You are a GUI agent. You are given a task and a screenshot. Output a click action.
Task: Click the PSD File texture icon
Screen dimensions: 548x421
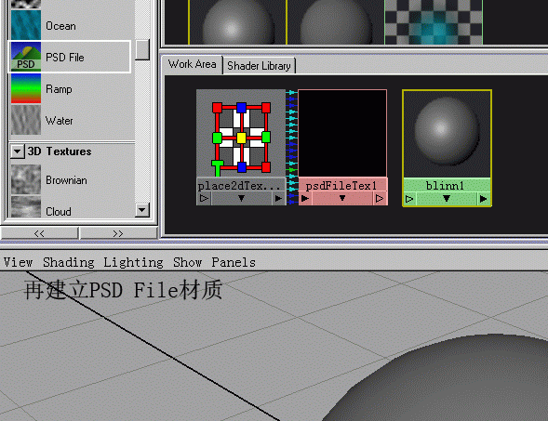pyautogui.click(x=26, y=57)
